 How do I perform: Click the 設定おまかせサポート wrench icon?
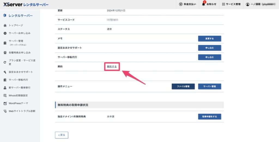pos(5,72)
